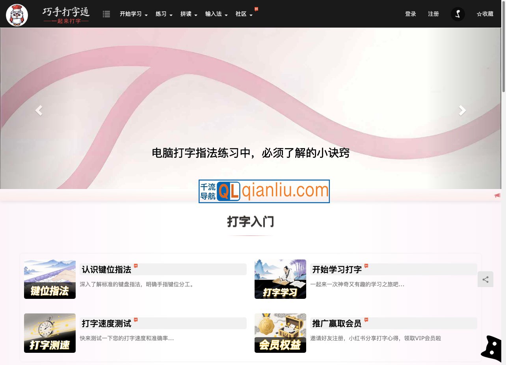Open the 输入法 menu
Image resolution: width=506 pixels, height=365 pixels.
coord(214,13)
